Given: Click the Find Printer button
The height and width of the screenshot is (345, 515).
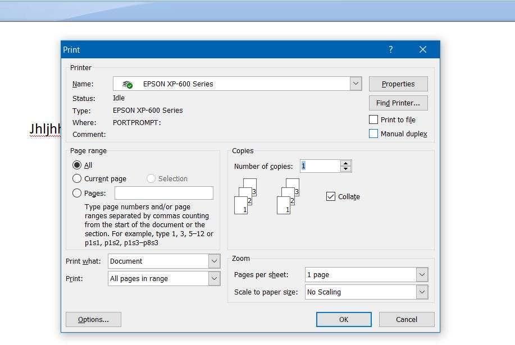Looking at the screenshot, I should tap(398, 103).
